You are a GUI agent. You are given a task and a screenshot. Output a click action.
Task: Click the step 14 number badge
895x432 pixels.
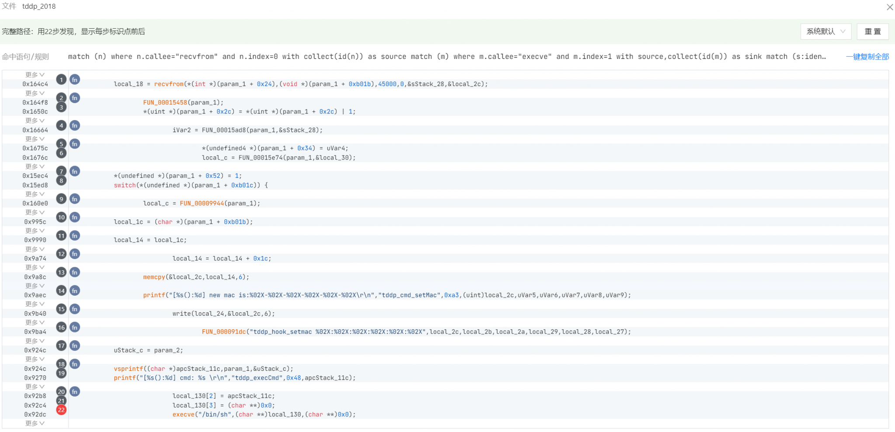pyautogui.click(x=61, y=290)
